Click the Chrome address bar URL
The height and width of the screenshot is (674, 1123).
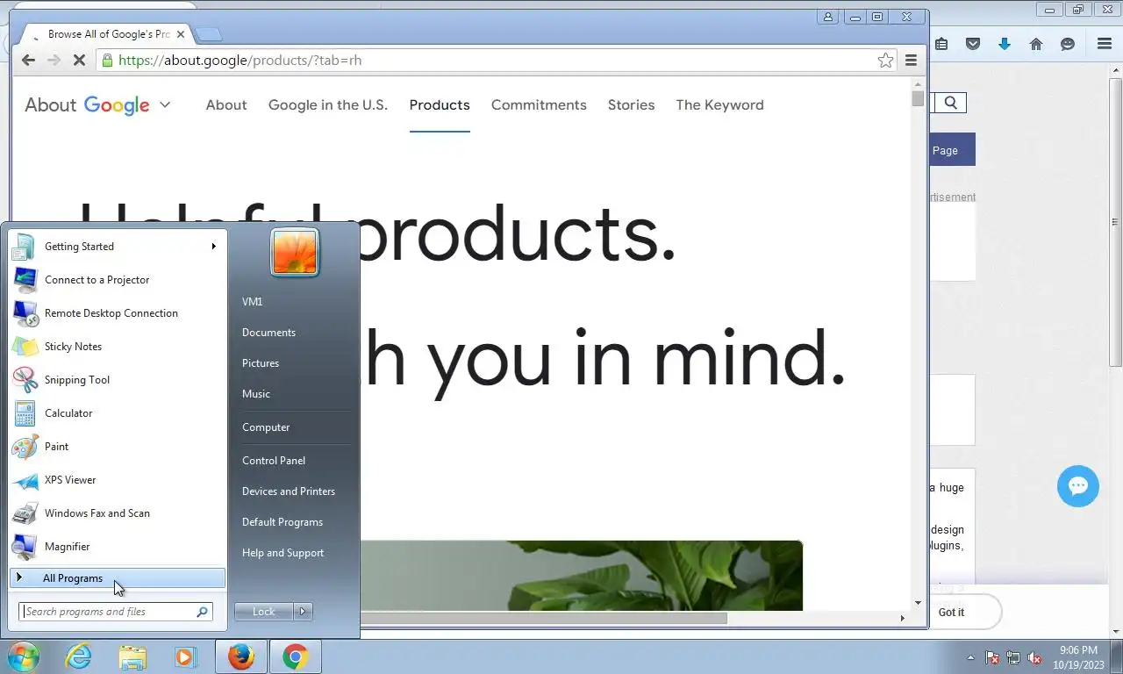tap(240, 61)
